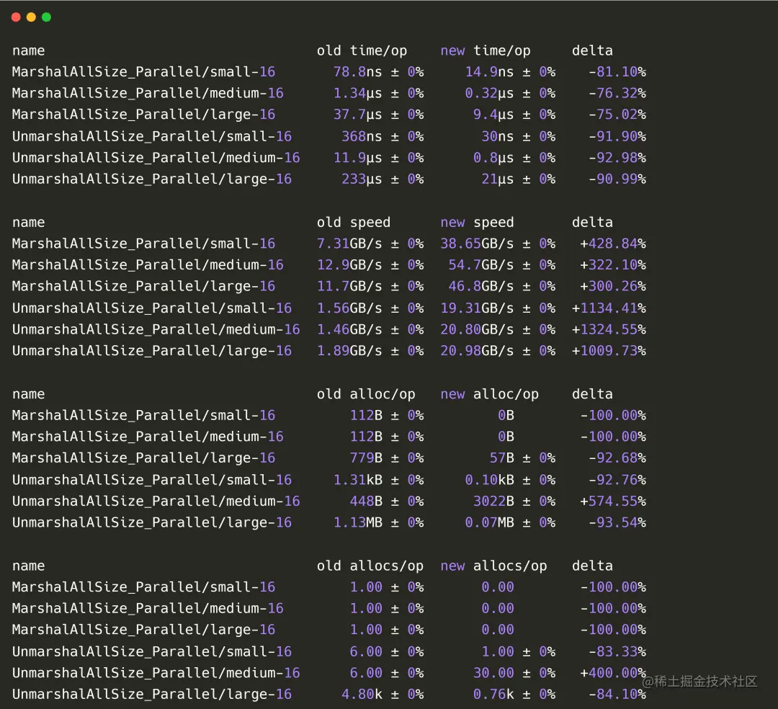Image resolution: width=778 pixels, height=709 pixels.
Task: Click the value "779B"
Action: tap(366, 458)
